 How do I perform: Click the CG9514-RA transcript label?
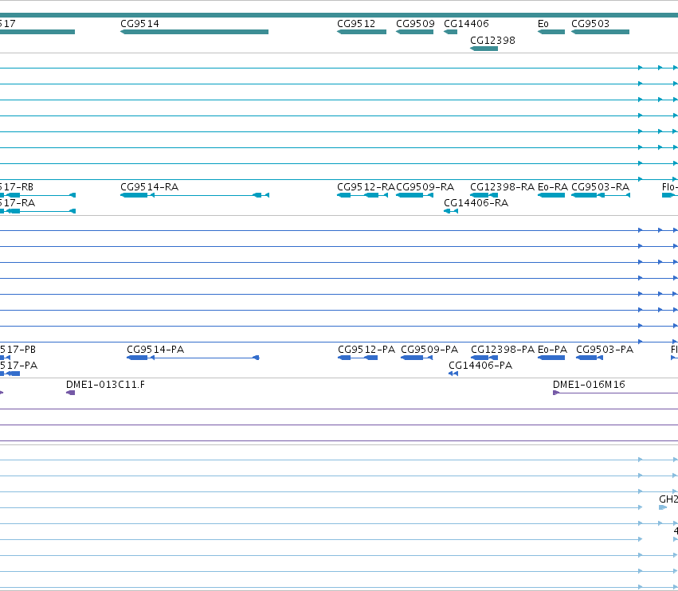(149, 186)
